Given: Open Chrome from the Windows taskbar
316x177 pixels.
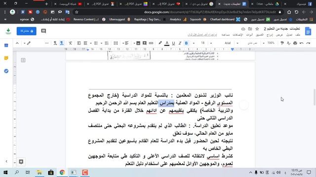Looking at the screenshot, I should 62,173.
